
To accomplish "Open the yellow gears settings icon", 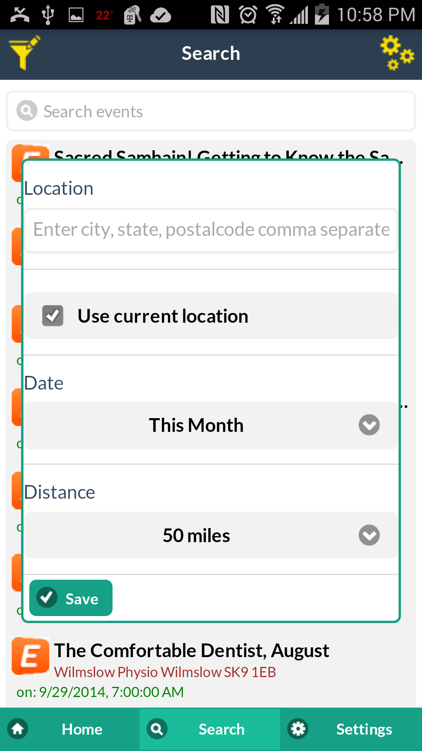I will 397,53.
